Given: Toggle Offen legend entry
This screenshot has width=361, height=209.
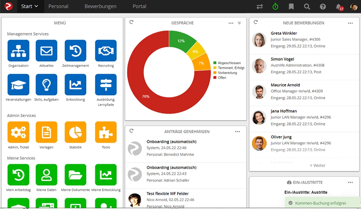Looking at the screenshot, I should coord(219,78).
